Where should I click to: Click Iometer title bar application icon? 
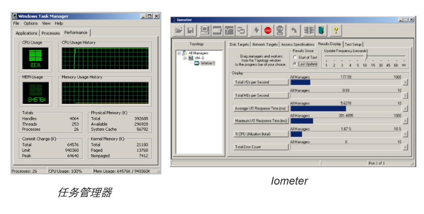pyautogui.click(x=174, y=20)
